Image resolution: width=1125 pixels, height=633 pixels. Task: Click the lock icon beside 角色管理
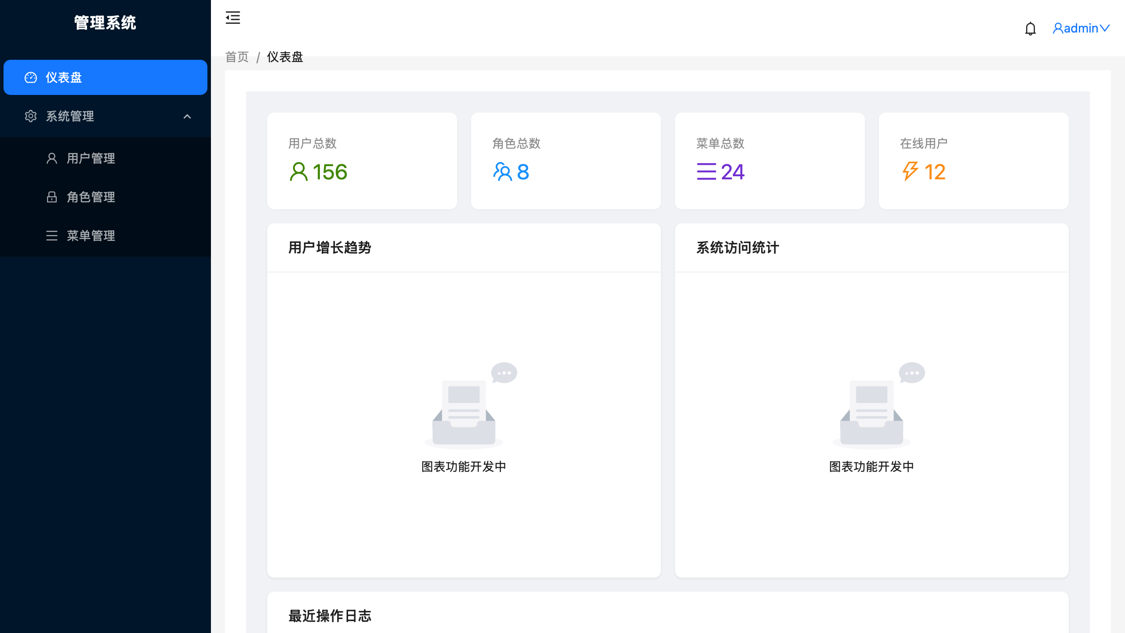52,197
